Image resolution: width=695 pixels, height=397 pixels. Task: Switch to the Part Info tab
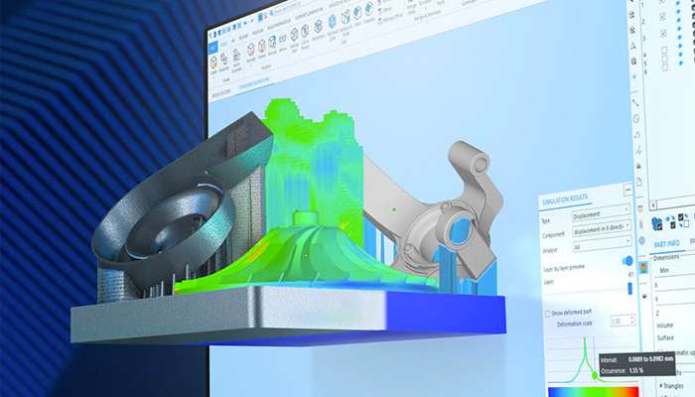coord(665,241)
